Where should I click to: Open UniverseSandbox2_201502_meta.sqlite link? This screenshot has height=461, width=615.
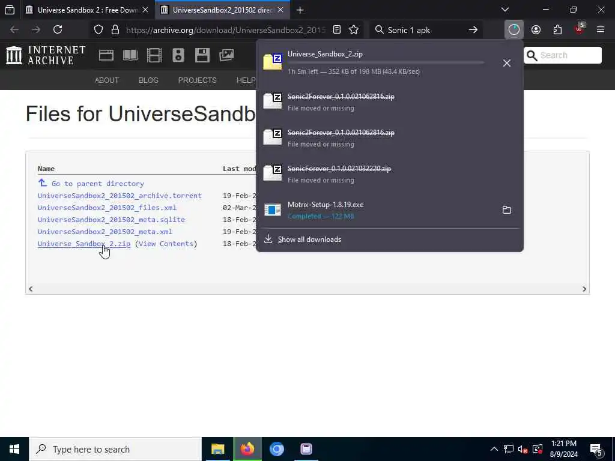pos(111,220)
